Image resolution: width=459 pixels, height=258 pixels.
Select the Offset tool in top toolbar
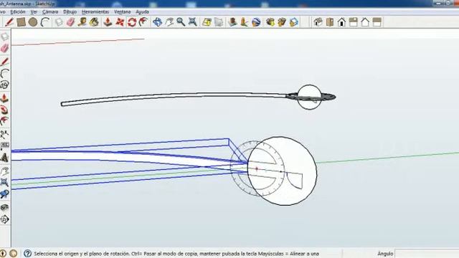click(x=143, y=22)
